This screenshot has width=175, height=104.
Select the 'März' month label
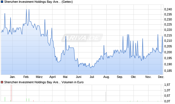pyautogui.click(x=39, y=77)
